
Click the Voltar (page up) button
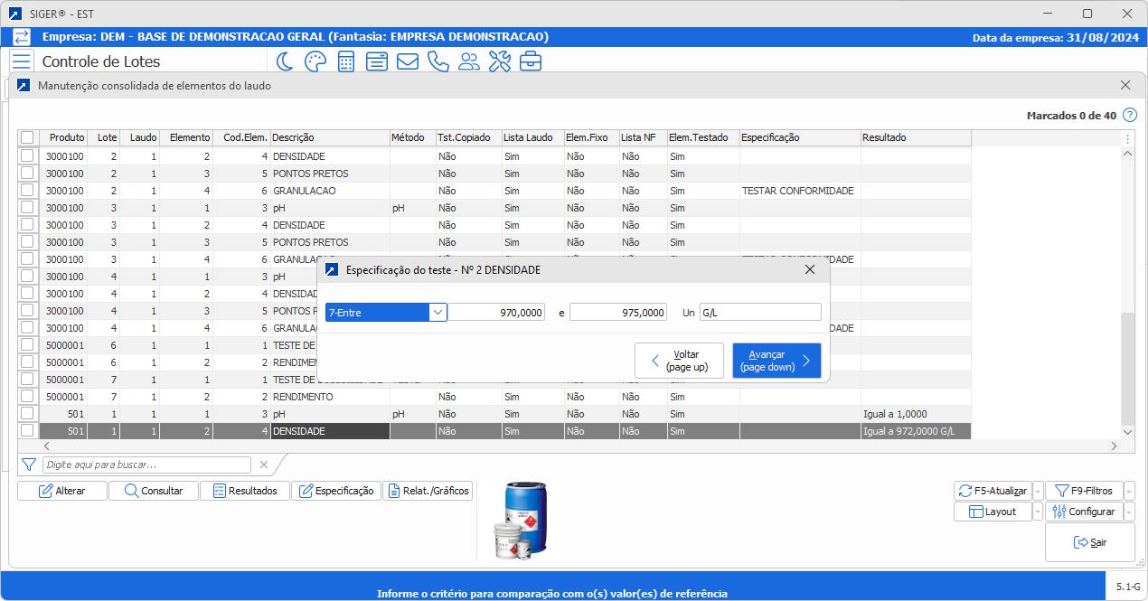click(679, 360)
